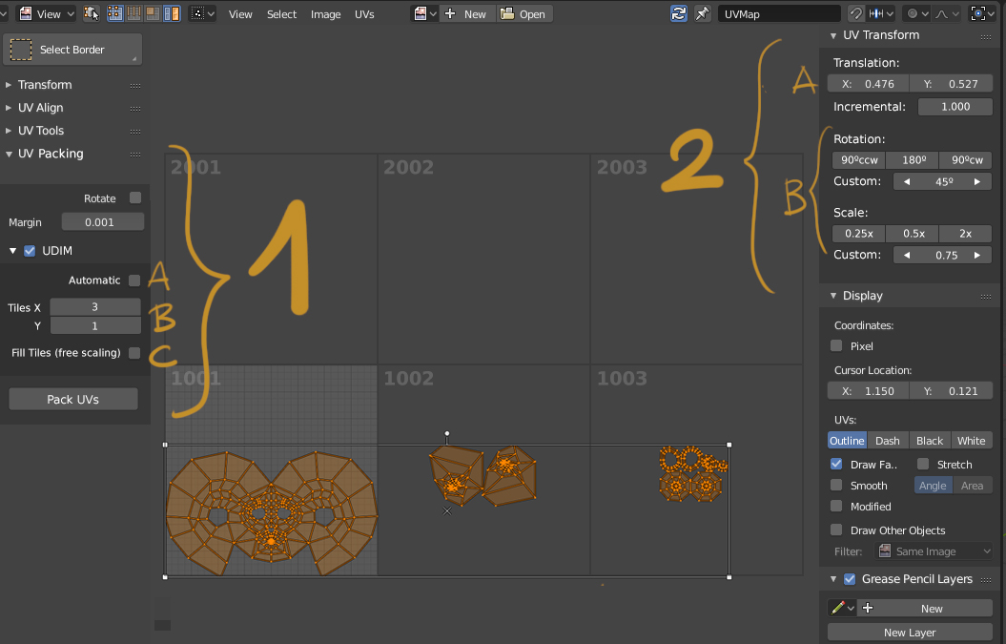Click the Incremental value field
1006x644 pixels.
pyautogui.click(x=955, y=107)
